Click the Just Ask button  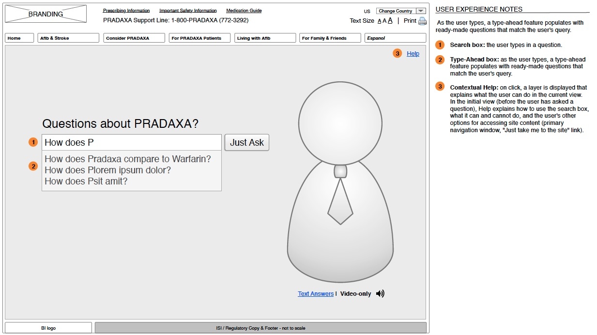coord(247,142)
